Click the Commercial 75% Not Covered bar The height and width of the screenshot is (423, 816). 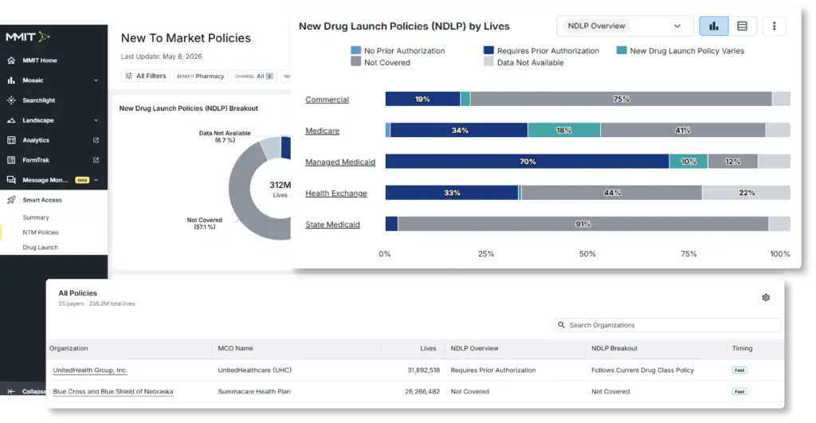621,99
